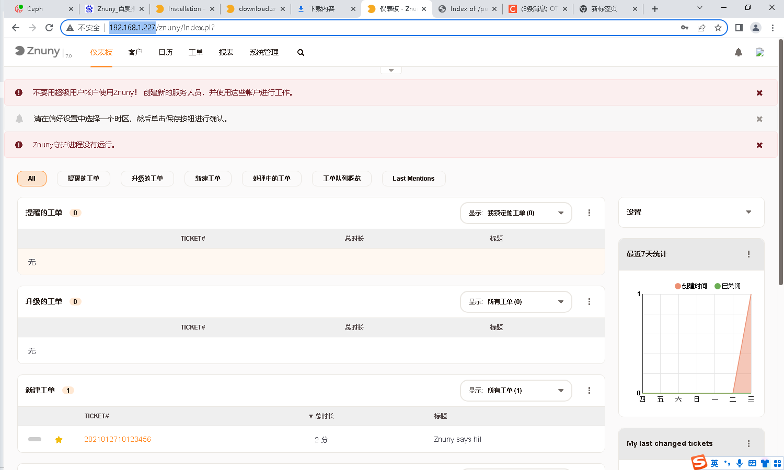This screenshot has width=784, height=470.
Task: Dismiss the time zone preference notice
Action: tap(759, 119)
